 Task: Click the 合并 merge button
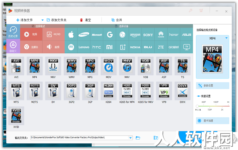pos(117,20)
